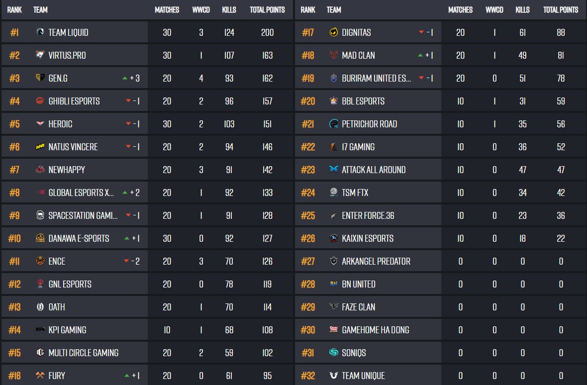
Task: Click the TSM FTX logo icon
Action: tap(334, 192)
